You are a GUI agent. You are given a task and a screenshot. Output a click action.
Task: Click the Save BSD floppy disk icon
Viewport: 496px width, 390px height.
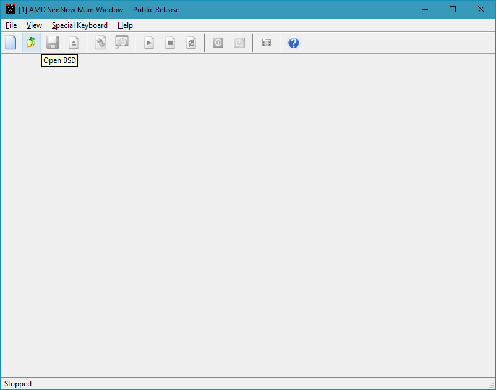(53, 43)
